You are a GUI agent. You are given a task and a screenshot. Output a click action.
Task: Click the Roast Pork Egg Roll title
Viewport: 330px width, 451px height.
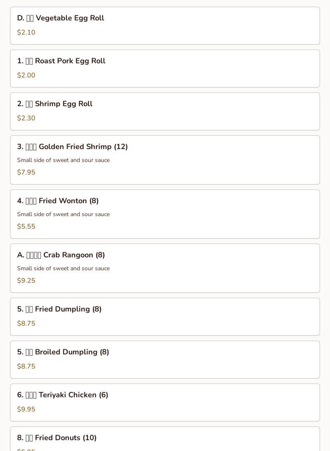(x=61, y=61)
